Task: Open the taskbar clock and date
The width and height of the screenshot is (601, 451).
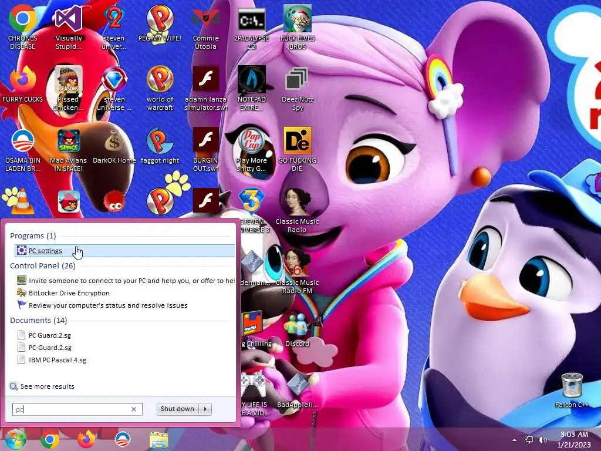Action: click(574, 439)
